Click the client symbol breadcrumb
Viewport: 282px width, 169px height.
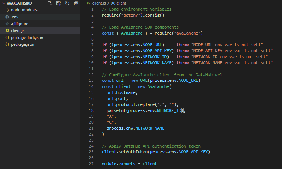click(x=121, y=3)
